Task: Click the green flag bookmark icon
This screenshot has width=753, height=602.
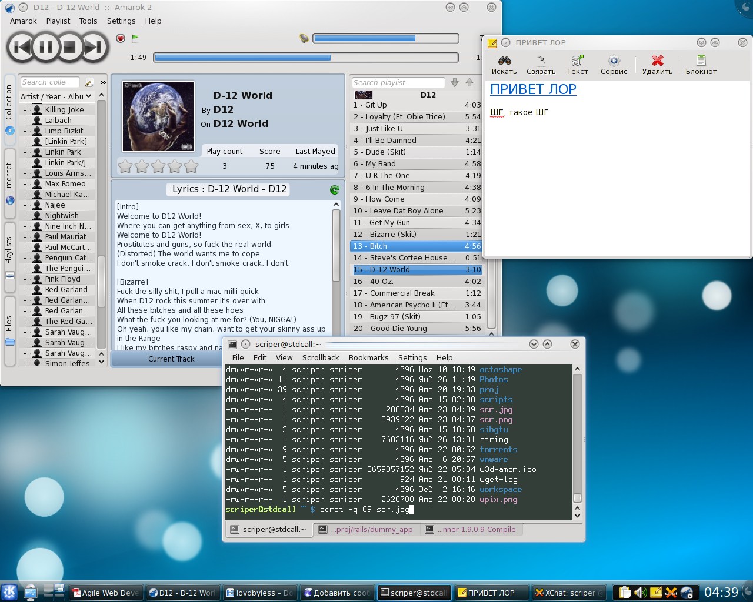Action: (x=135, y=38)
